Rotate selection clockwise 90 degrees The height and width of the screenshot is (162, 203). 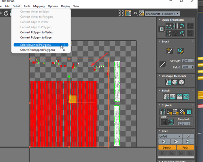coord(182,33)
